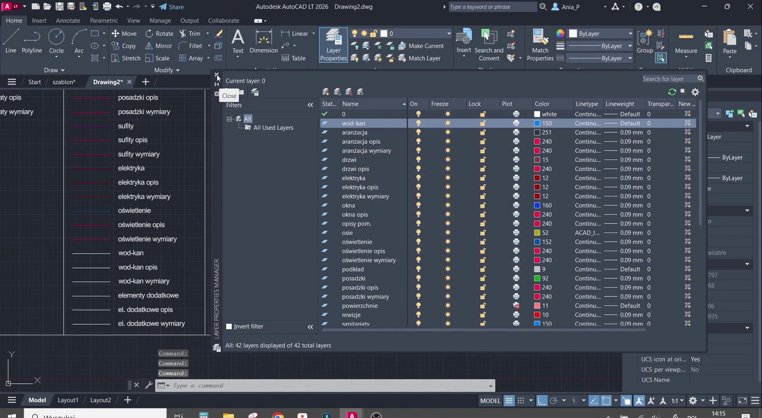This screenshot has width=762, height=418.
Task: Click New layer frozen in viewports icon
Action: (337, 92)
